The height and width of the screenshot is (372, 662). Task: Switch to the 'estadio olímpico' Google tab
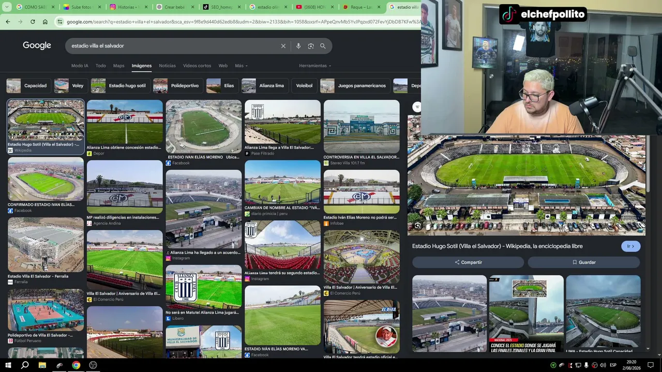coord(268,7)
